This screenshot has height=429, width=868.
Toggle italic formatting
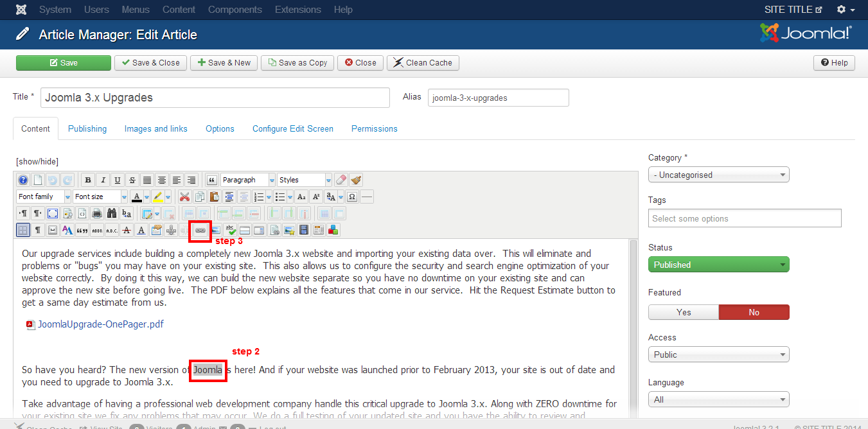point(103,180)
